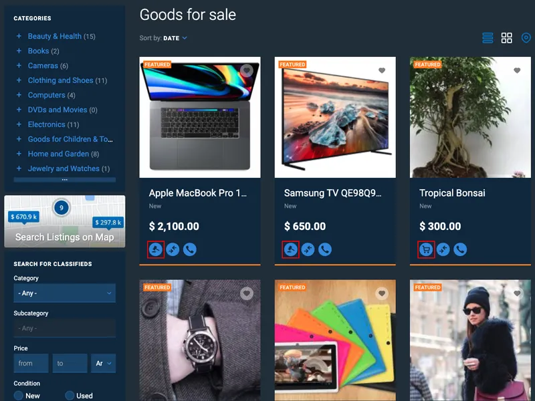Favorite the Tropical Bonsai with heart icon

click(x=517, y=70)
